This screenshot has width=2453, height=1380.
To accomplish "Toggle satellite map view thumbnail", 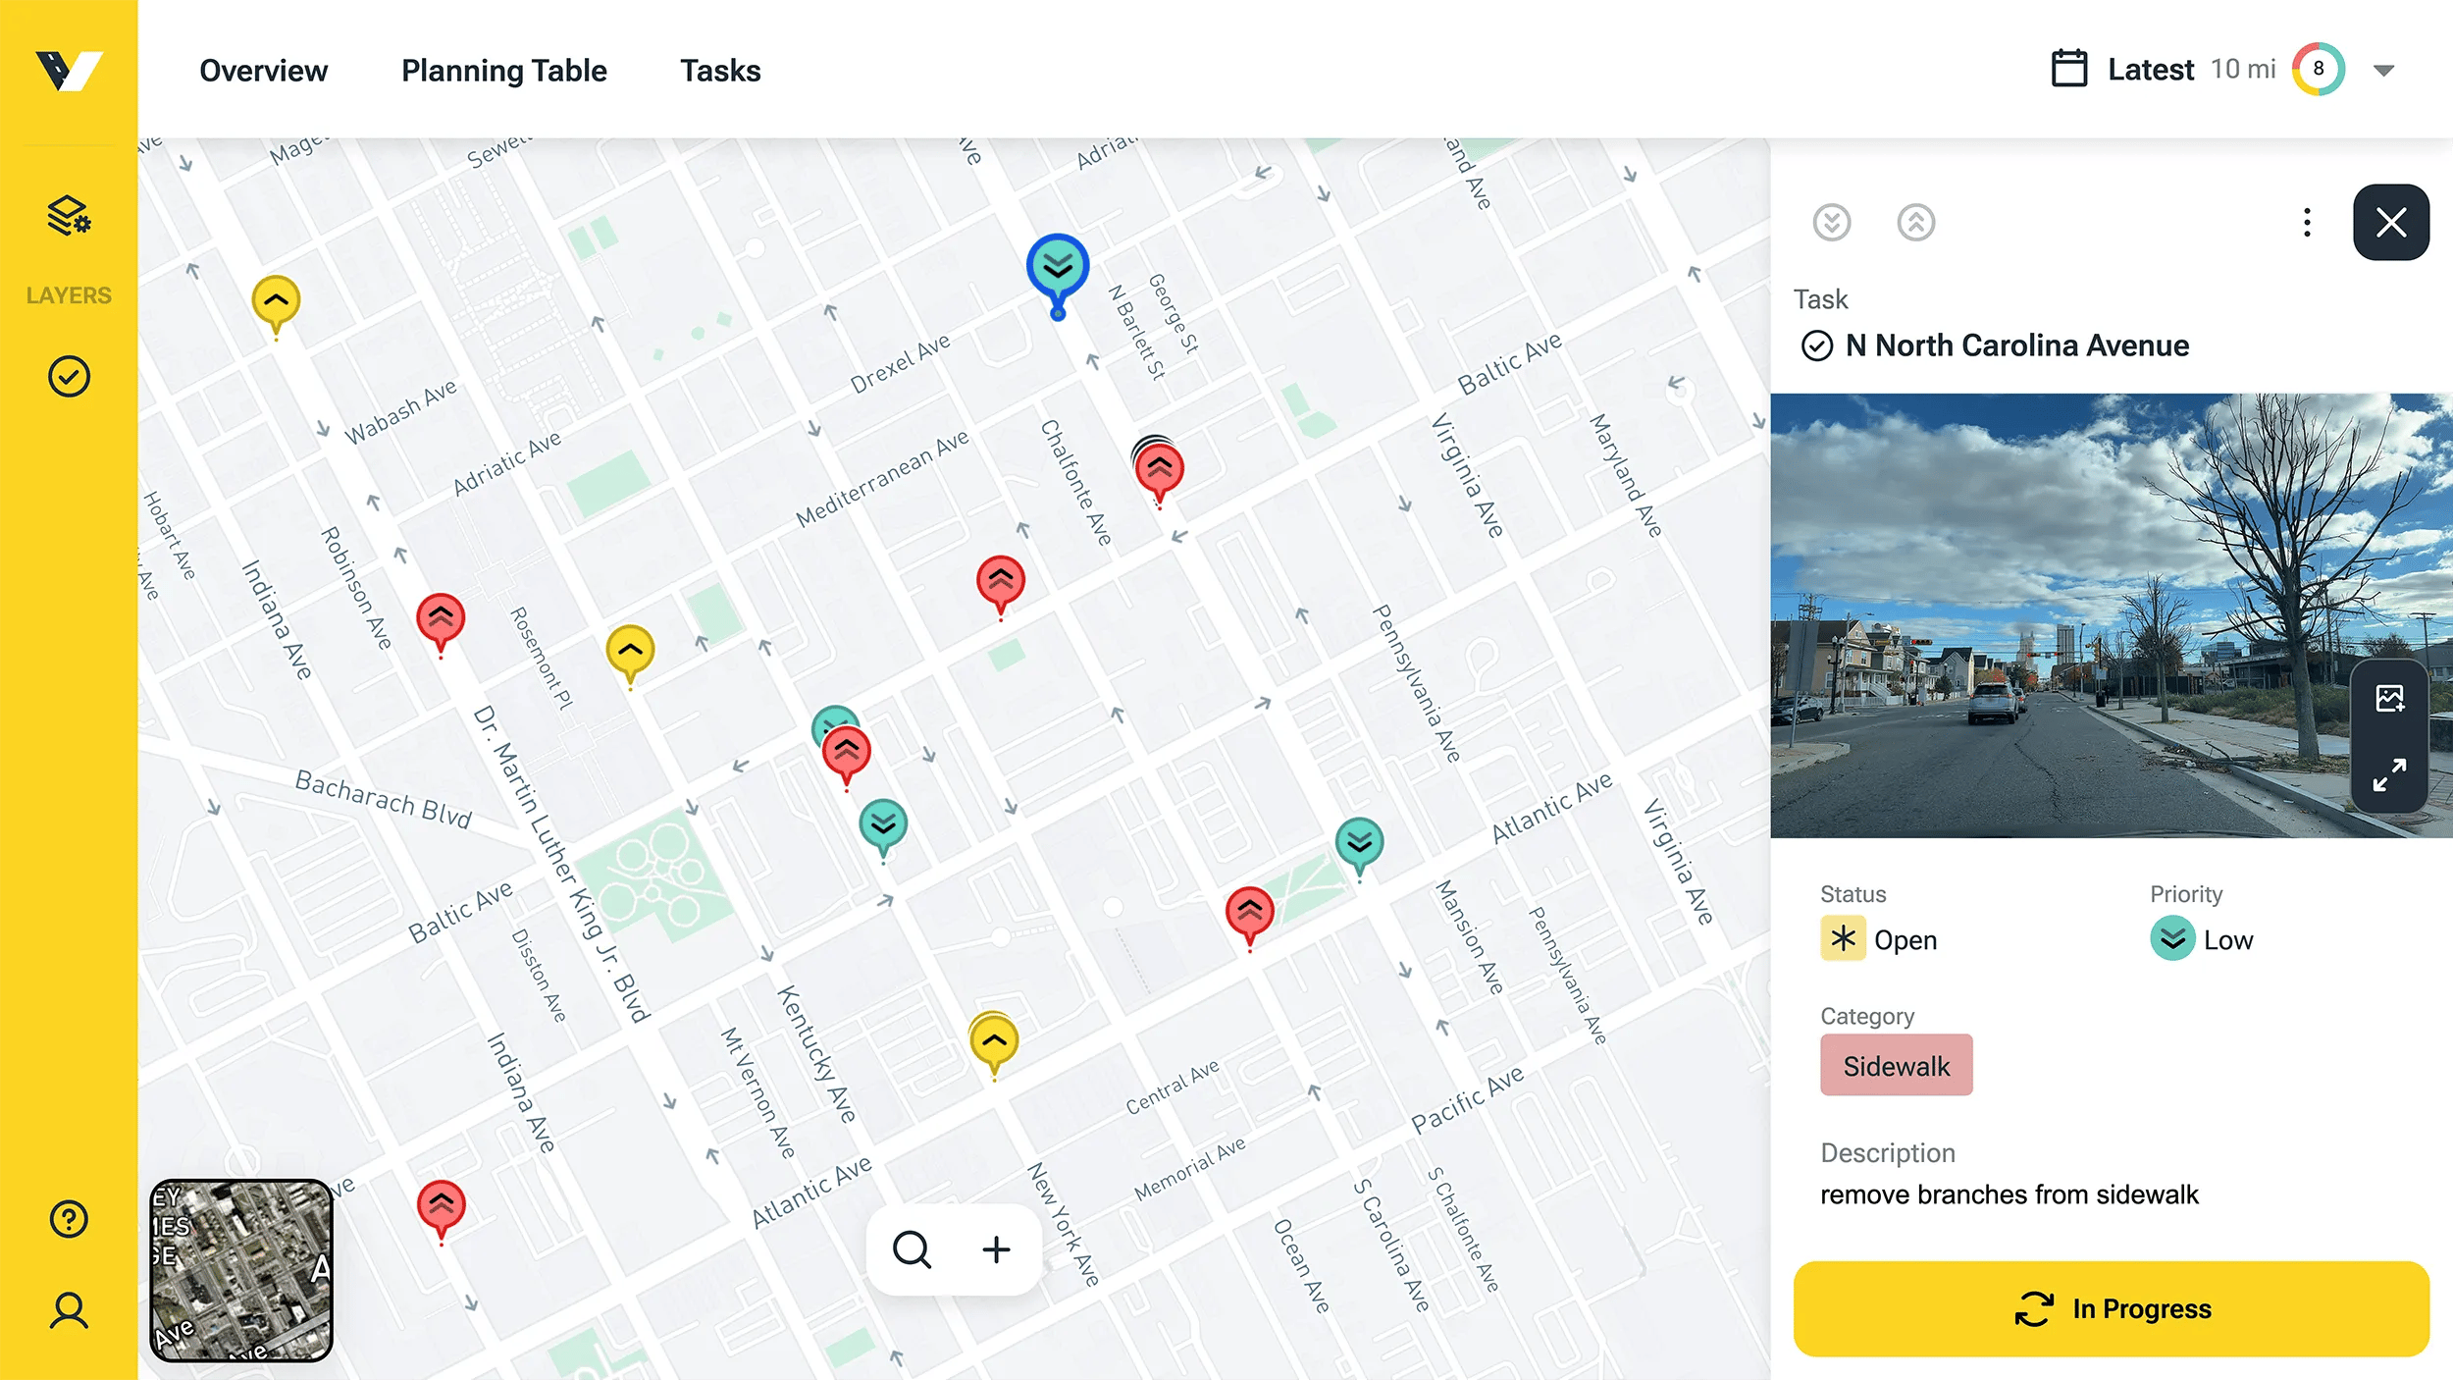I will (241, 1270).
